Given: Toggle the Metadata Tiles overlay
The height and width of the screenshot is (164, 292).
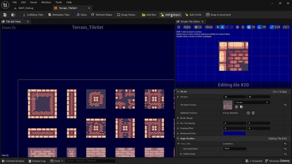Looking at the screenshot, I should tap(59, 15).
